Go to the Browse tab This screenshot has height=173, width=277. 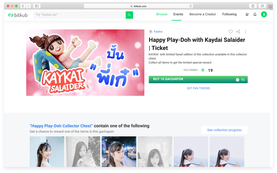tap(162, 14)
